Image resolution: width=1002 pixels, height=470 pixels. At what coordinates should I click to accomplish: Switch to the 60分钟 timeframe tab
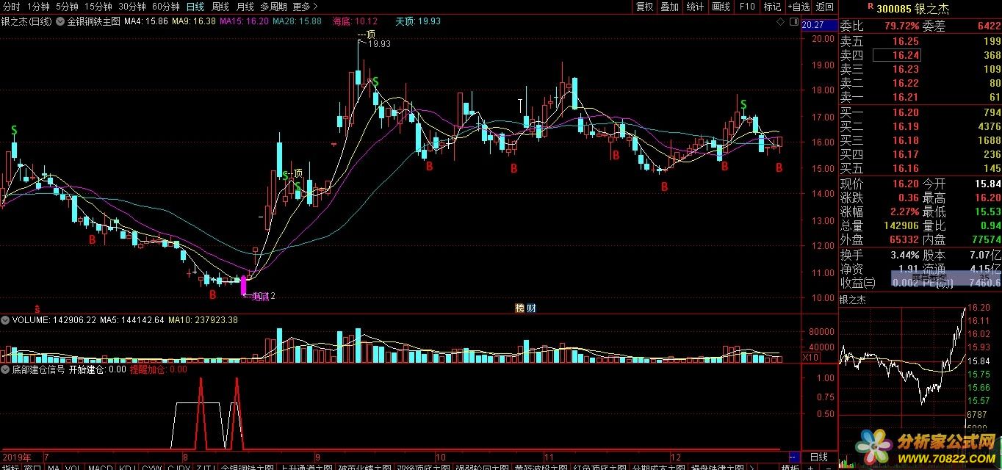pyautogui.click(x=165, y=7)
